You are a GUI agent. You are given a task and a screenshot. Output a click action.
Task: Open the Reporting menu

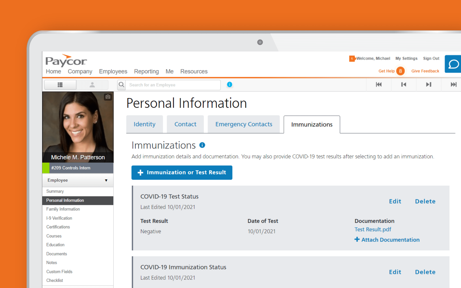pos(146,72)
